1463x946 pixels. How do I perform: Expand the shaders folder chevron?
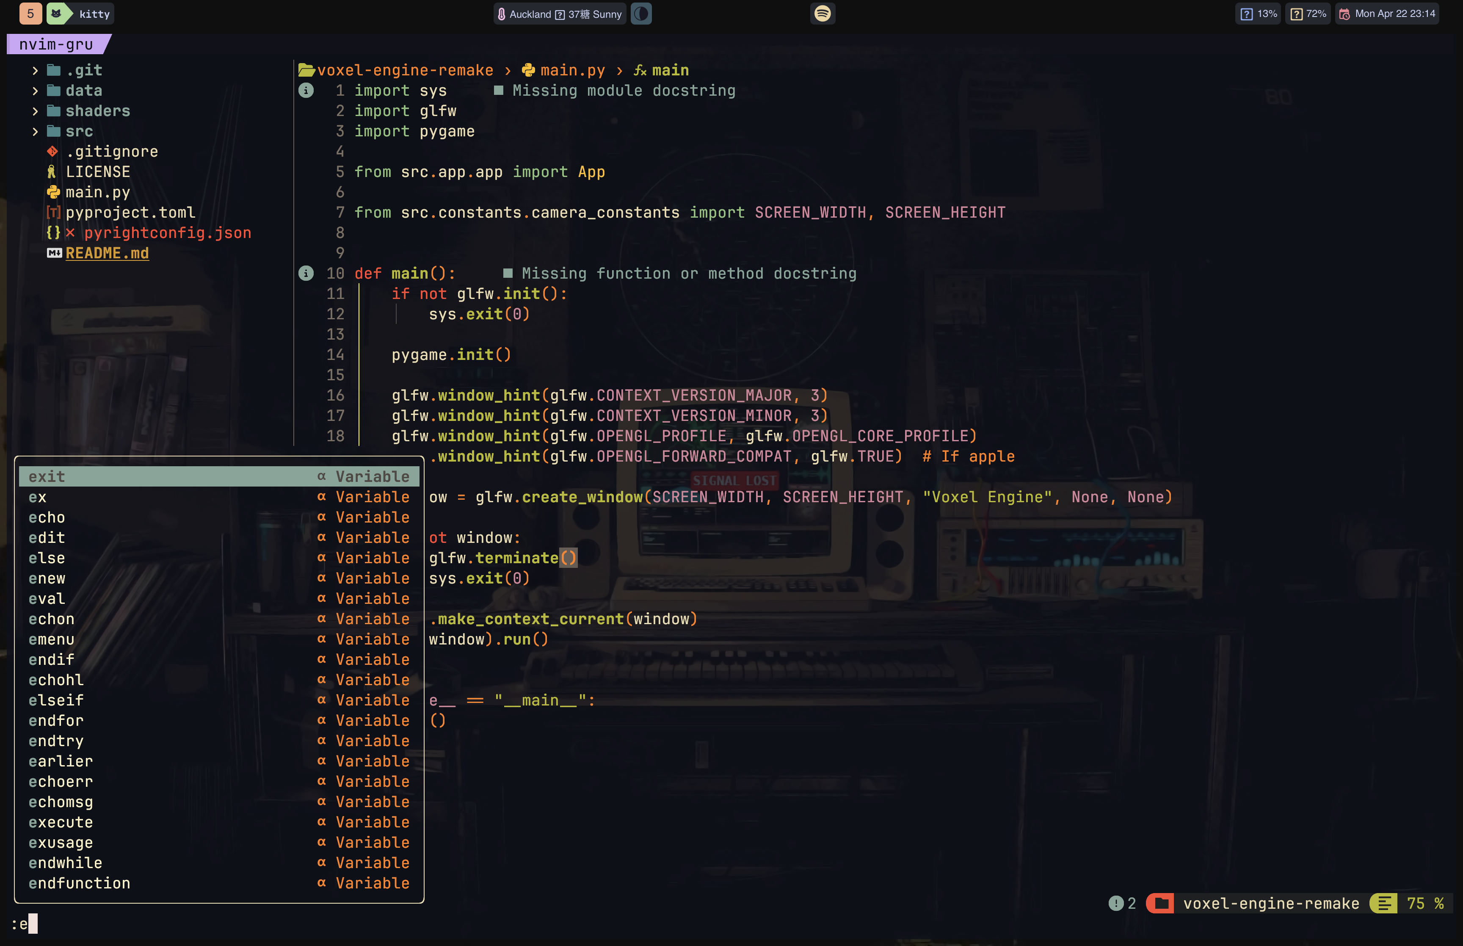coord(35,111)
